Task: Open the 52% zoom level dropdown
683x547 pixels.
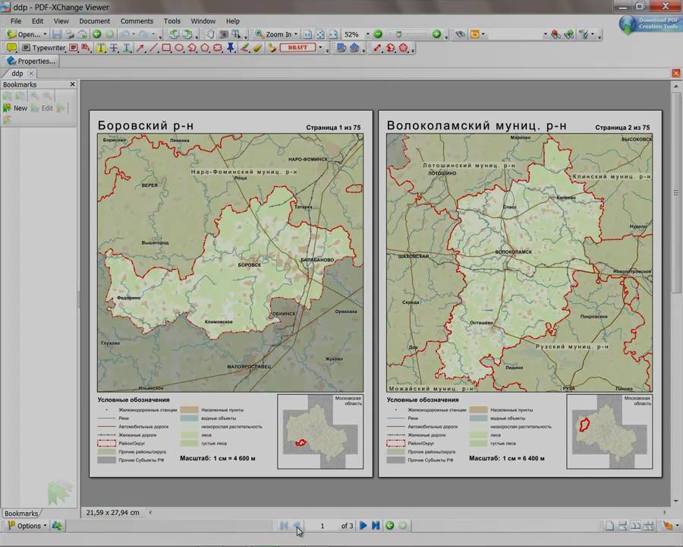Action: (x=367, y=34)
